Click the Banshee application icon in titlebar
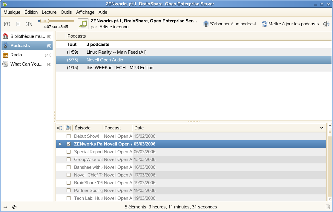Image resolution: width=333 pixels, height=212 pixels. point(4,4)
